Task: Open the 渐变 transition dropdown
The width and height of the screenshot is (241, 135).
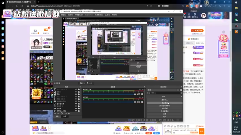Action: [163, 90]
